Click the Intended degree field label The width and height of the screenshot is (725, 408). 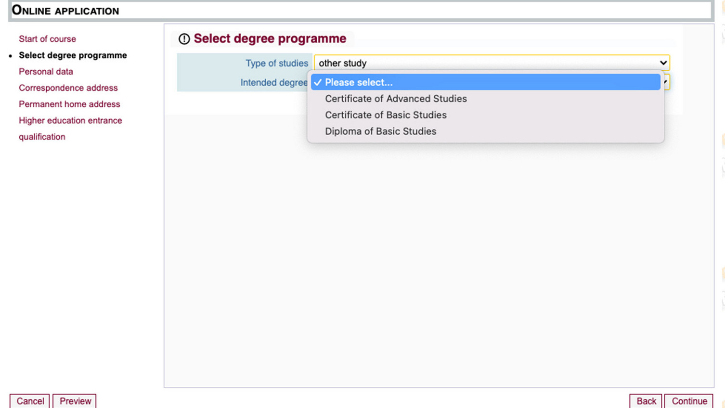tap(273, 83)
